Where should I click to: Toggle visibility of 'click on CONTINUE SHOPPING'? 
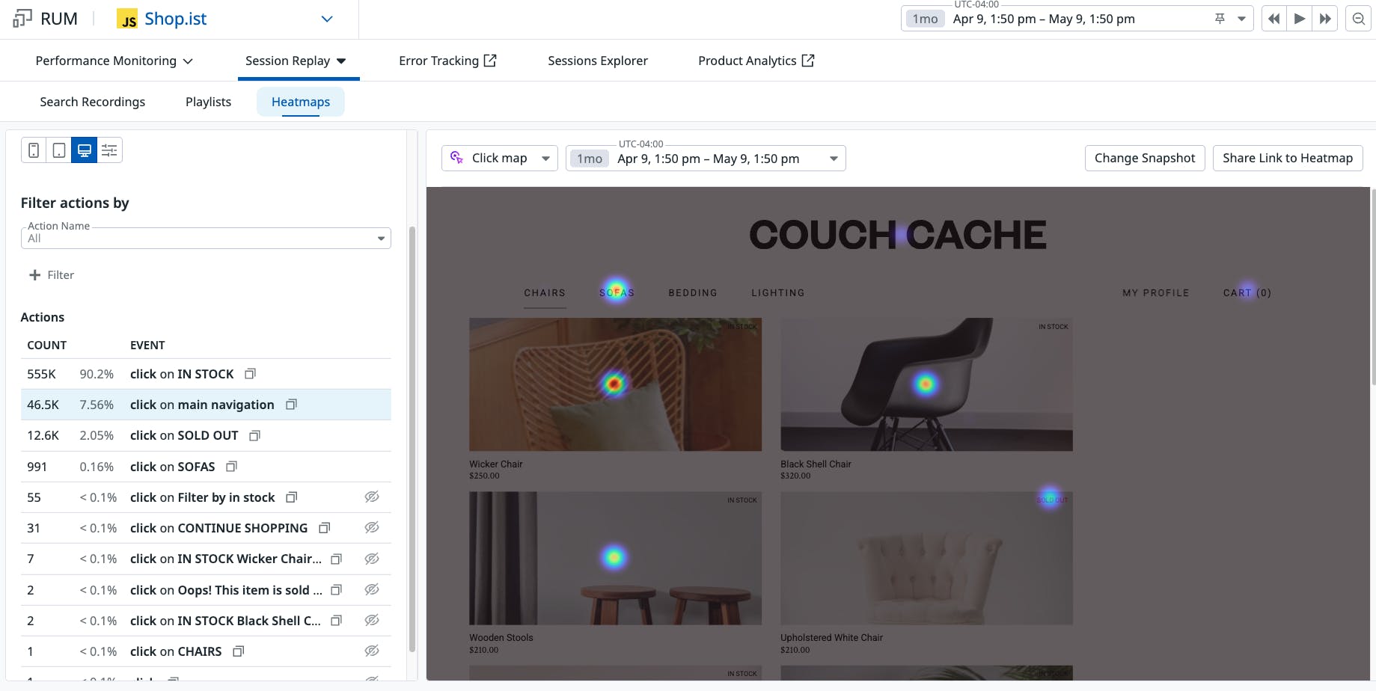[x=372, y=528]
